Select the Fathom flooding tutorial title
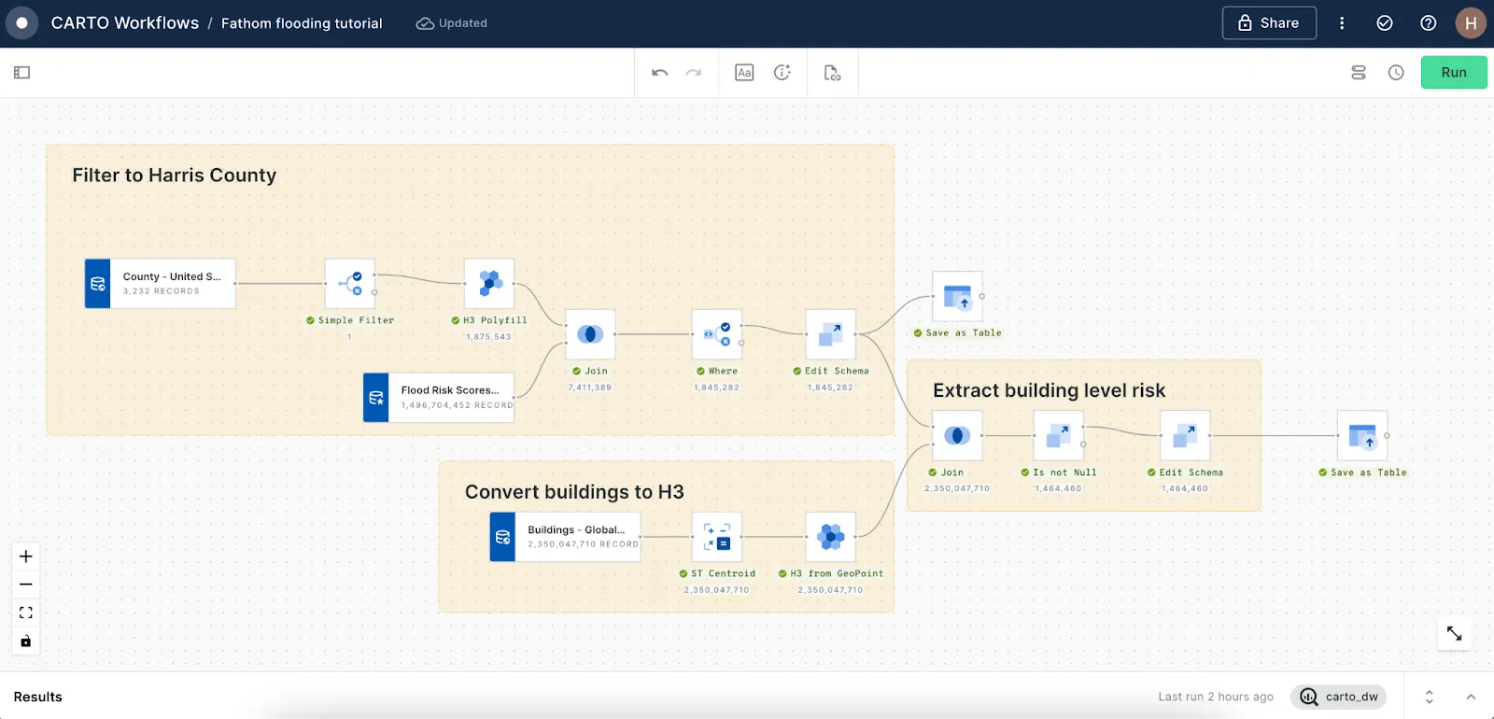Viewport: 1494px width, 719px height. point(302,23)
